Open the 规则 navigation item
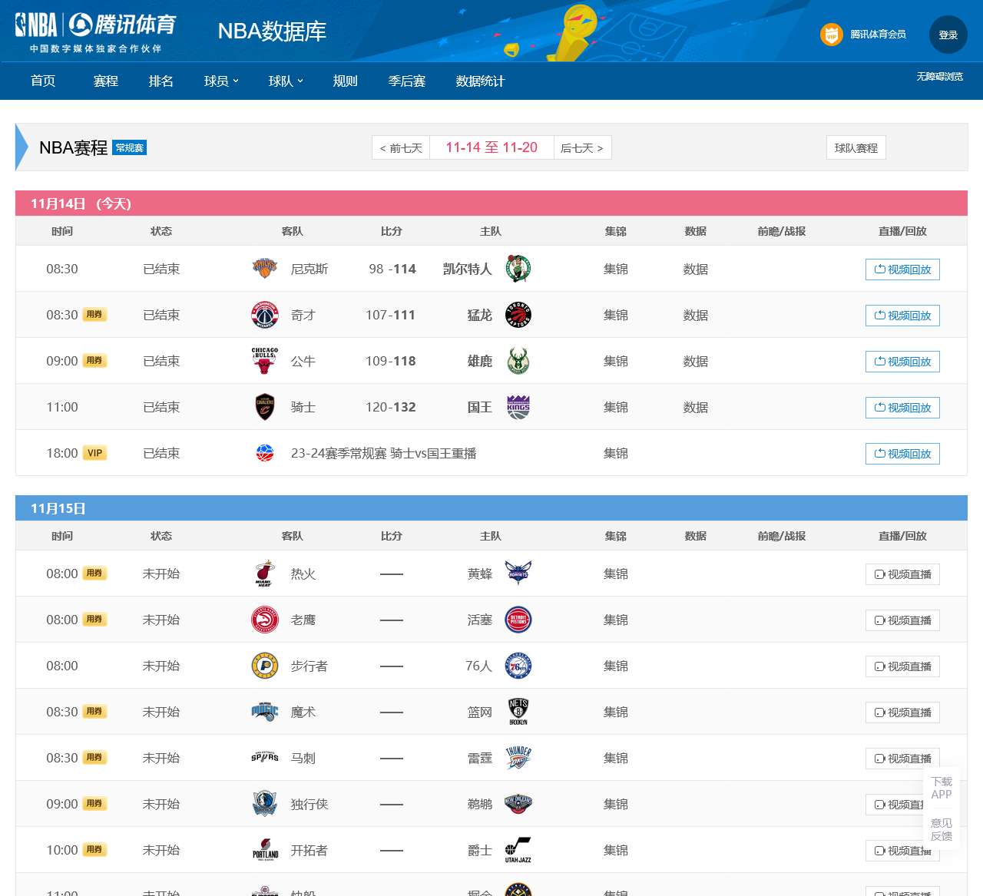 pyautogui.click(x=345, y=81)
